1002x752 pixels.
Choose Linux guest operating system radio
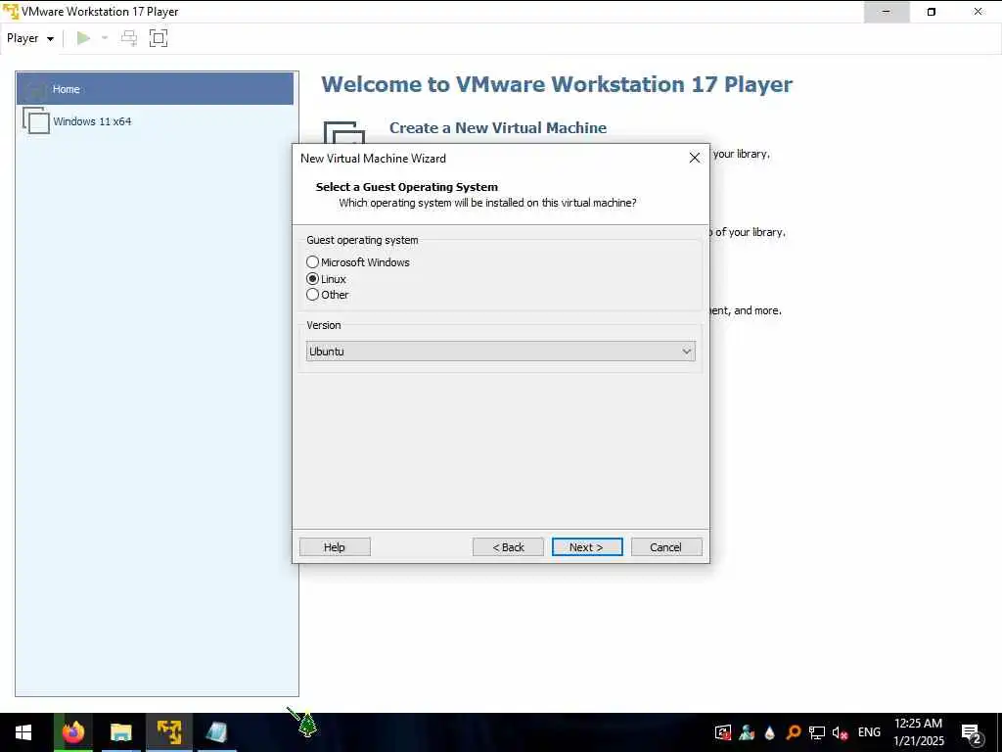pyautogui.click(x=312, y=279)
